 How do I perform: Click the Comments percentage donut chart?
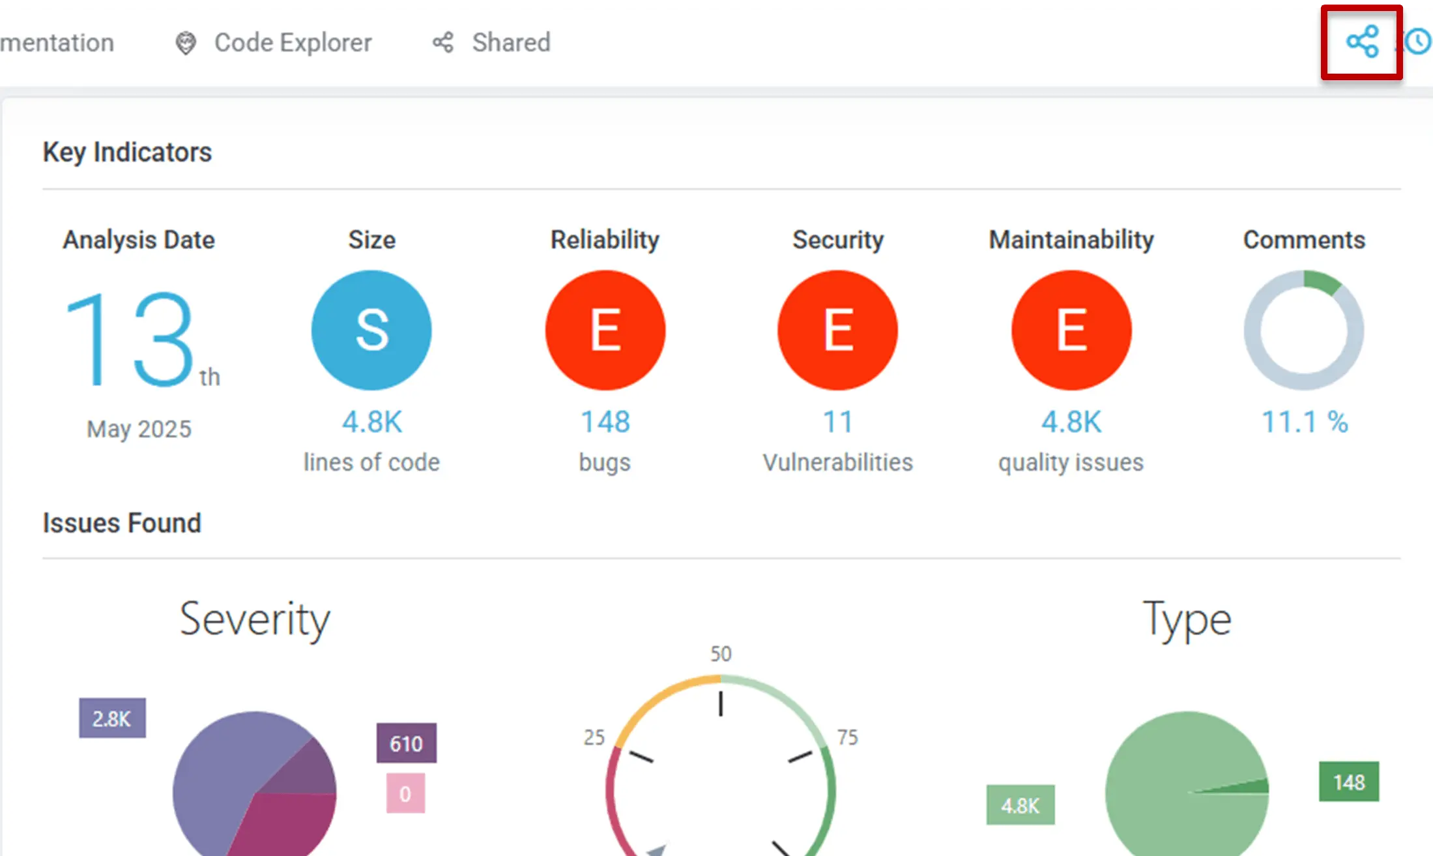click(1304, 330)
